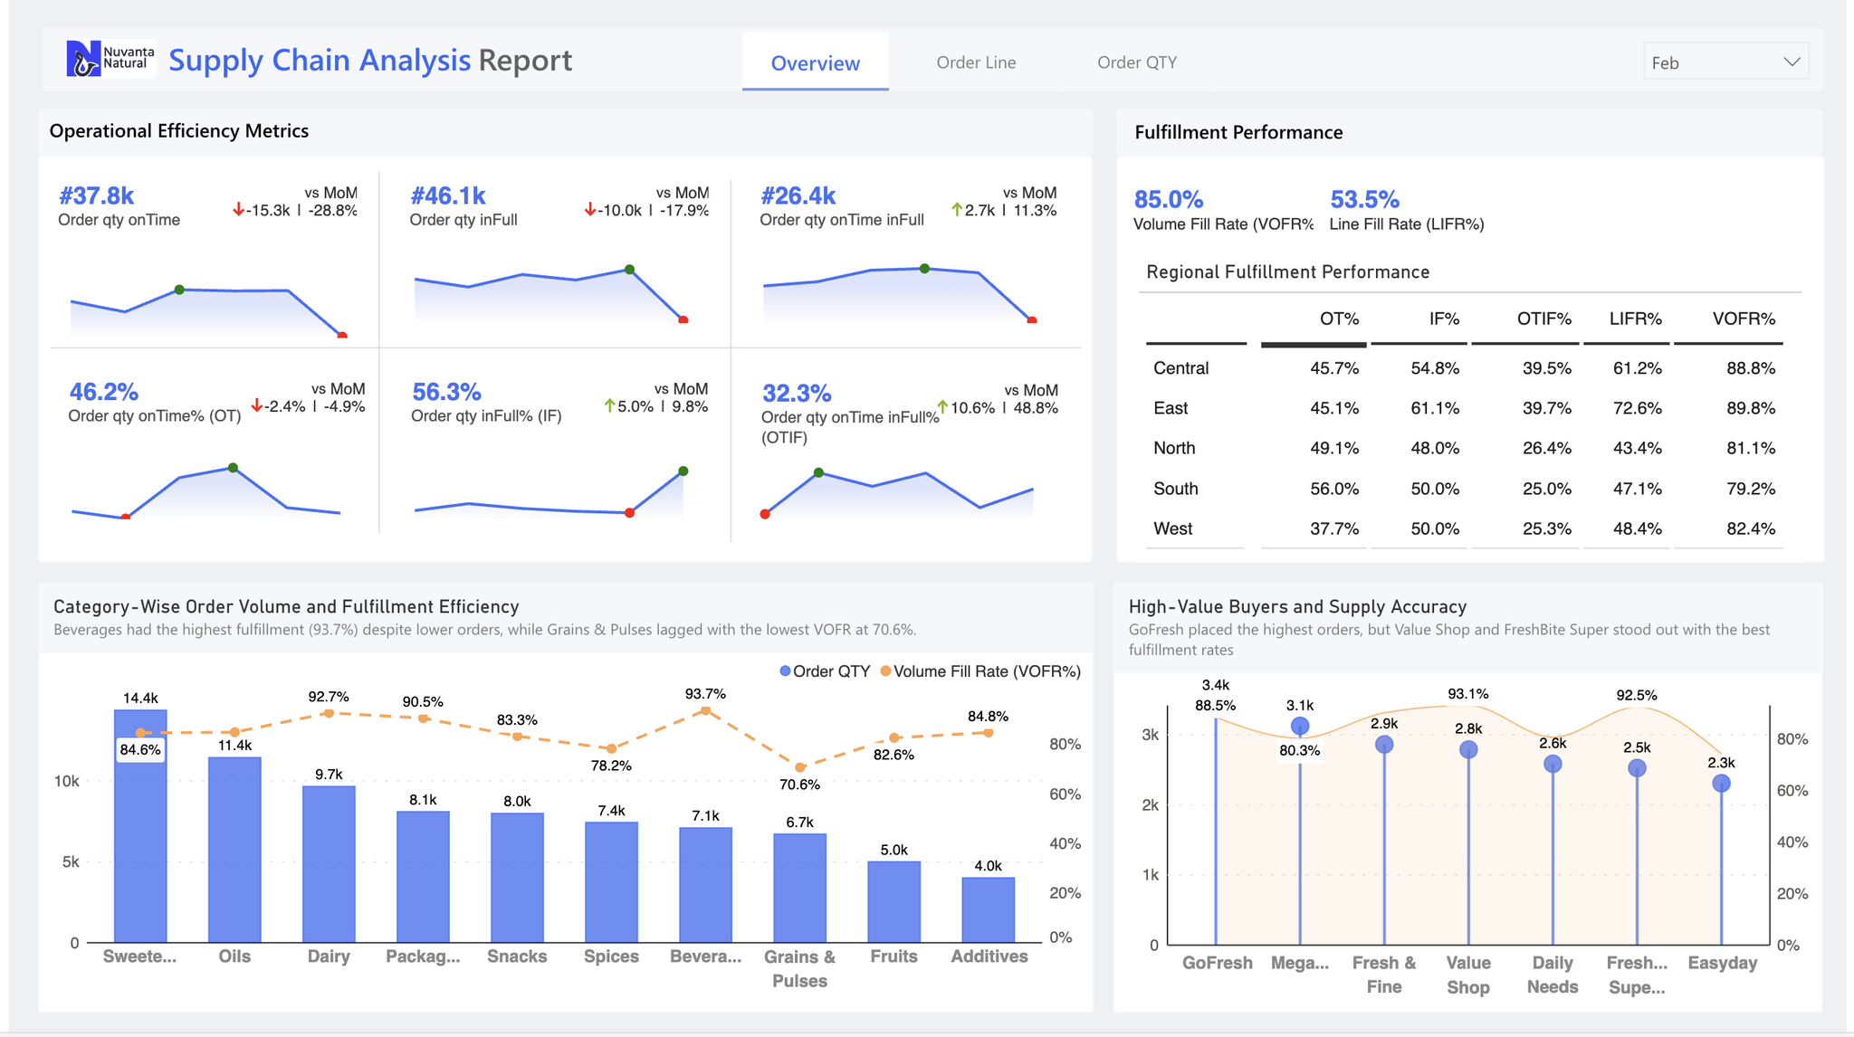
Task: Click the Easyday lollipop marker
Action: pyautogui.click(x=1721, y=784)
